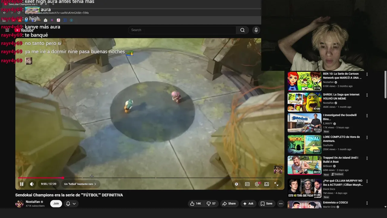This screenshot has width=387, height=218.
Task: Click the '471K subscribers' text
Action: (x=35, y=206)
